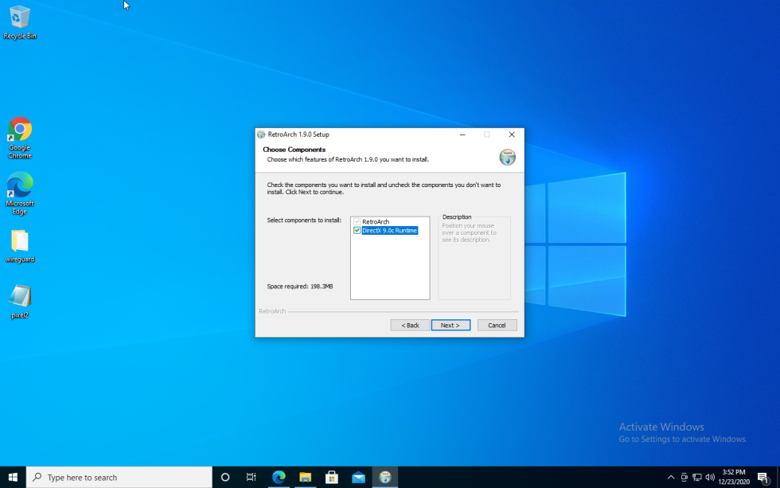Toggle the speaker icon in the system tray
The height and width of the screenshot is (488, 780).
point(710,477)
